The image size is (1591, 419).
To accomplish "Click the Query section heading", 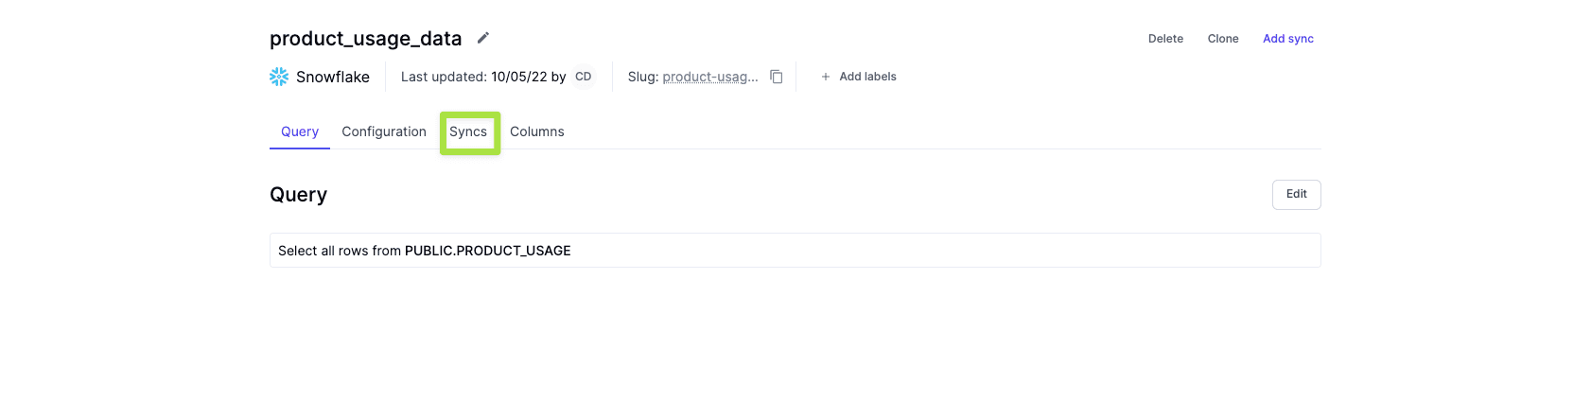I will tap(298, 195).
